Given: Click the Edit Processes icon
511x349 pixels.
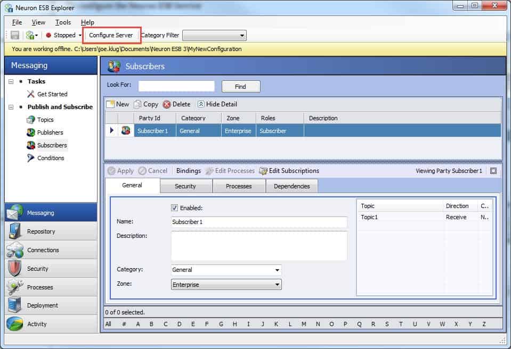Looking at the screenshot, I should (209, 171).
